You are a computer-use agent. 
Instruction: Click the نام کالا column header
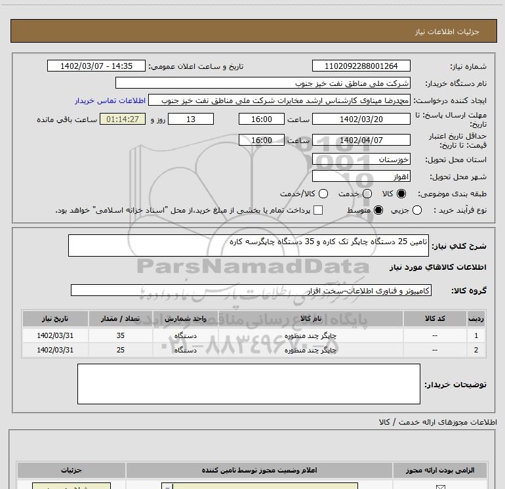[x=313, y=318]
